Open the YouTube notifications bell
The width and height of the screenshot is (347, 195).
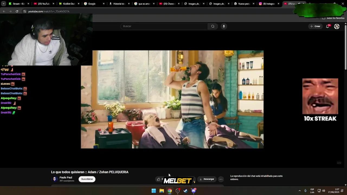coord(328,26)
